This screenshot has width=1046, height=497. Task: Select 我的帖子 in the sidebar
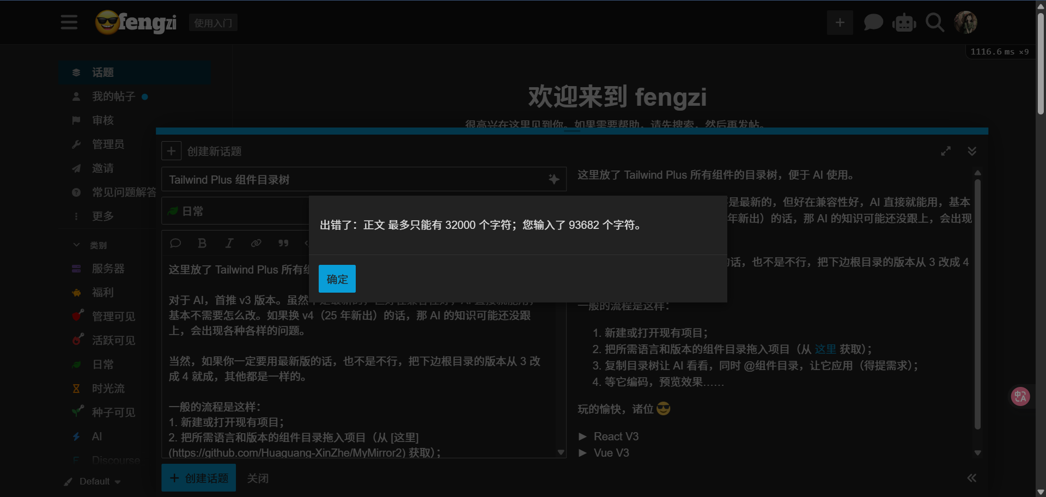coord(113,96)
